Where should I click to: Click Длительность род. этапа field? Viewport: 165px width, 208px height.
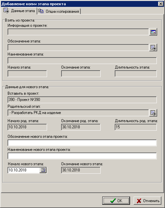pyautogui.click(x=136, y=127)
